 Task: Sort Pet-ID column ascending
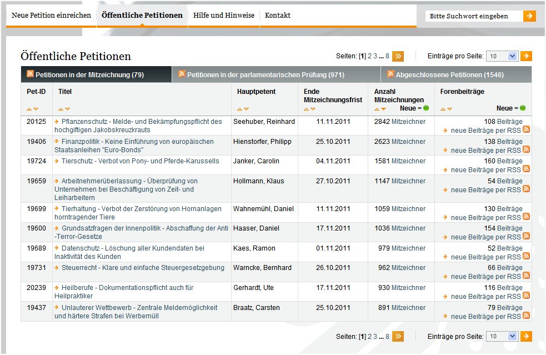[x=29, y=109]
